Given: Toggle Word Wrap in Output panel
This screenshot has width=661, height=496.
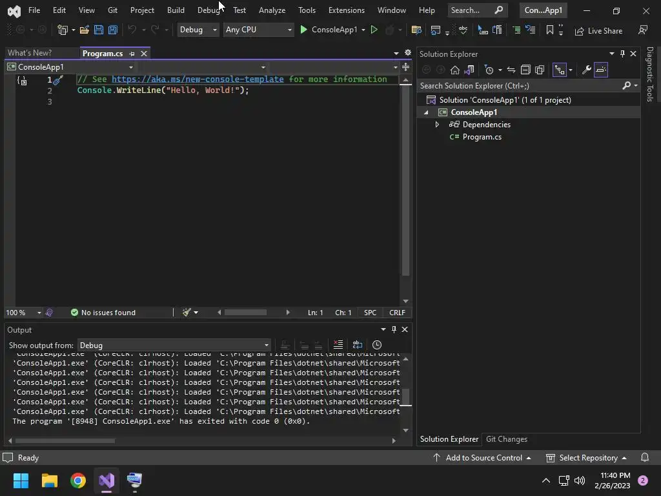Looking at the screenshot, I should coord(358,345).
